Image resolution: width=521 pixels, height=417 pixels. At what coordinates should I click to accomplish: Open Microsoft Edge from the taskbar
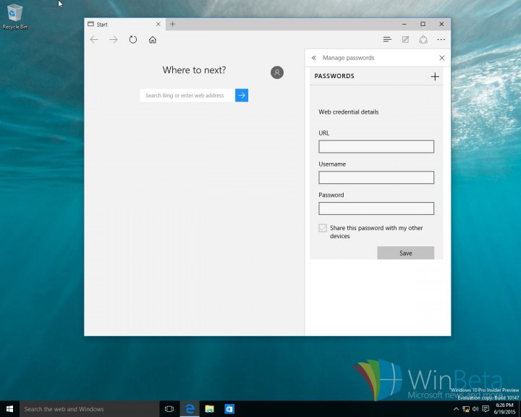[x=190, y=409]
